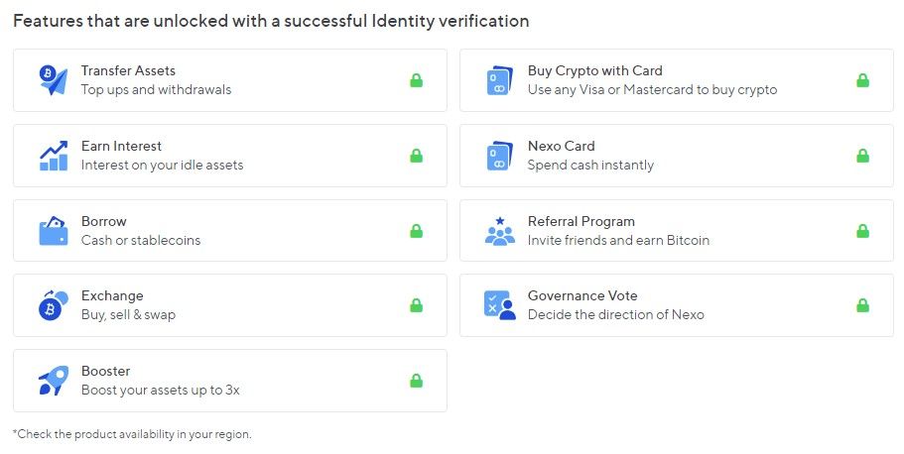Click the product availability footnote text
This screenshot has width=904, height=454.
click(132, 434)
